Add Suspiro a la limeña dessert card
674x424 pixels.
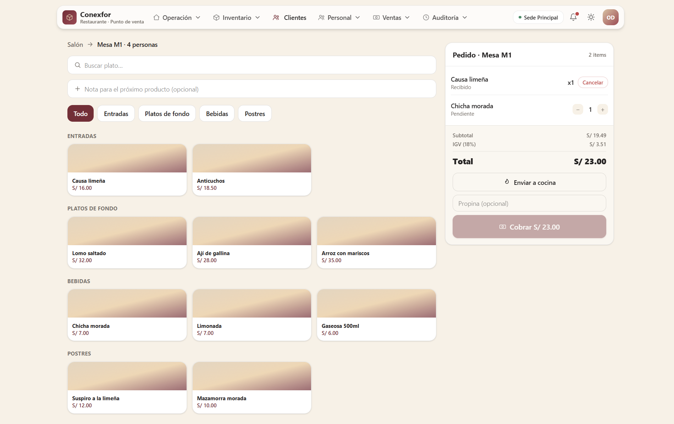pyautogui.click(x=127, y=388)
